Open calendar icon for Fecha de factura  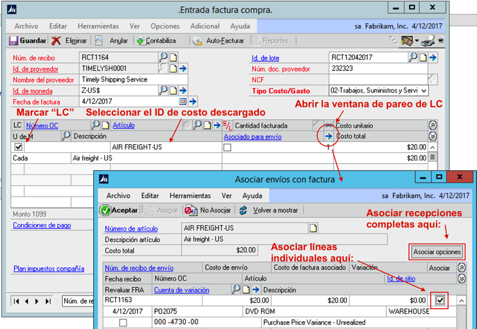(x=183, y=102)
